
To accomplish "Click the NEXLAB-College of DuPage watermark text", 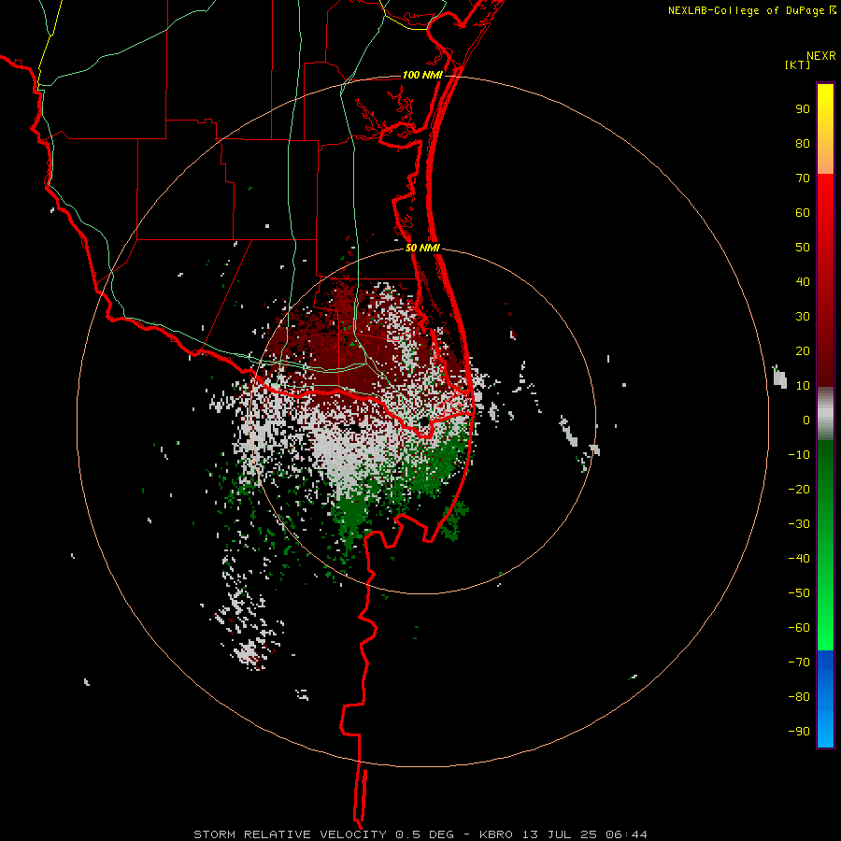I will (751, 10).
